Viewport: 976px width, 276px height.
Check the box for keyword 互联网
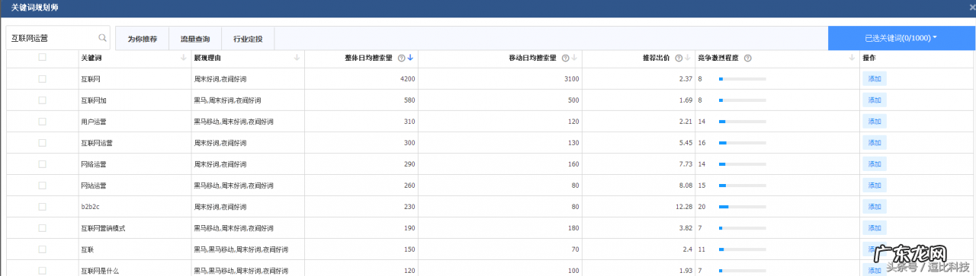point(42,78)
